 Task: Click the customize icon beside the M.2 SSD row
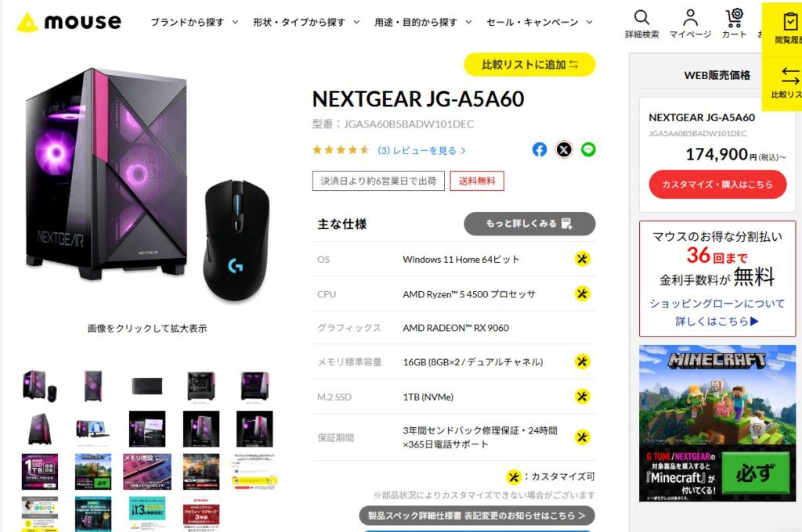pos(582,397)
